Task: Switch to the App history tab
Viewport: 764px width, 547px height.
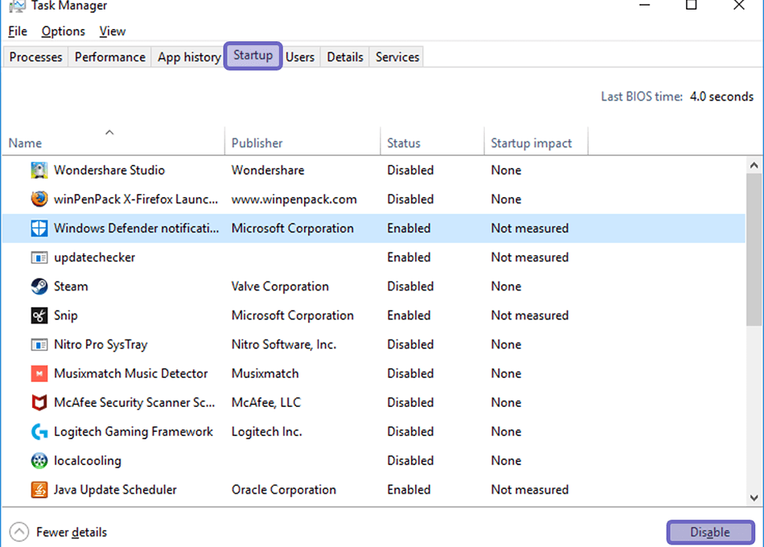Action: (x=189, y=57)
